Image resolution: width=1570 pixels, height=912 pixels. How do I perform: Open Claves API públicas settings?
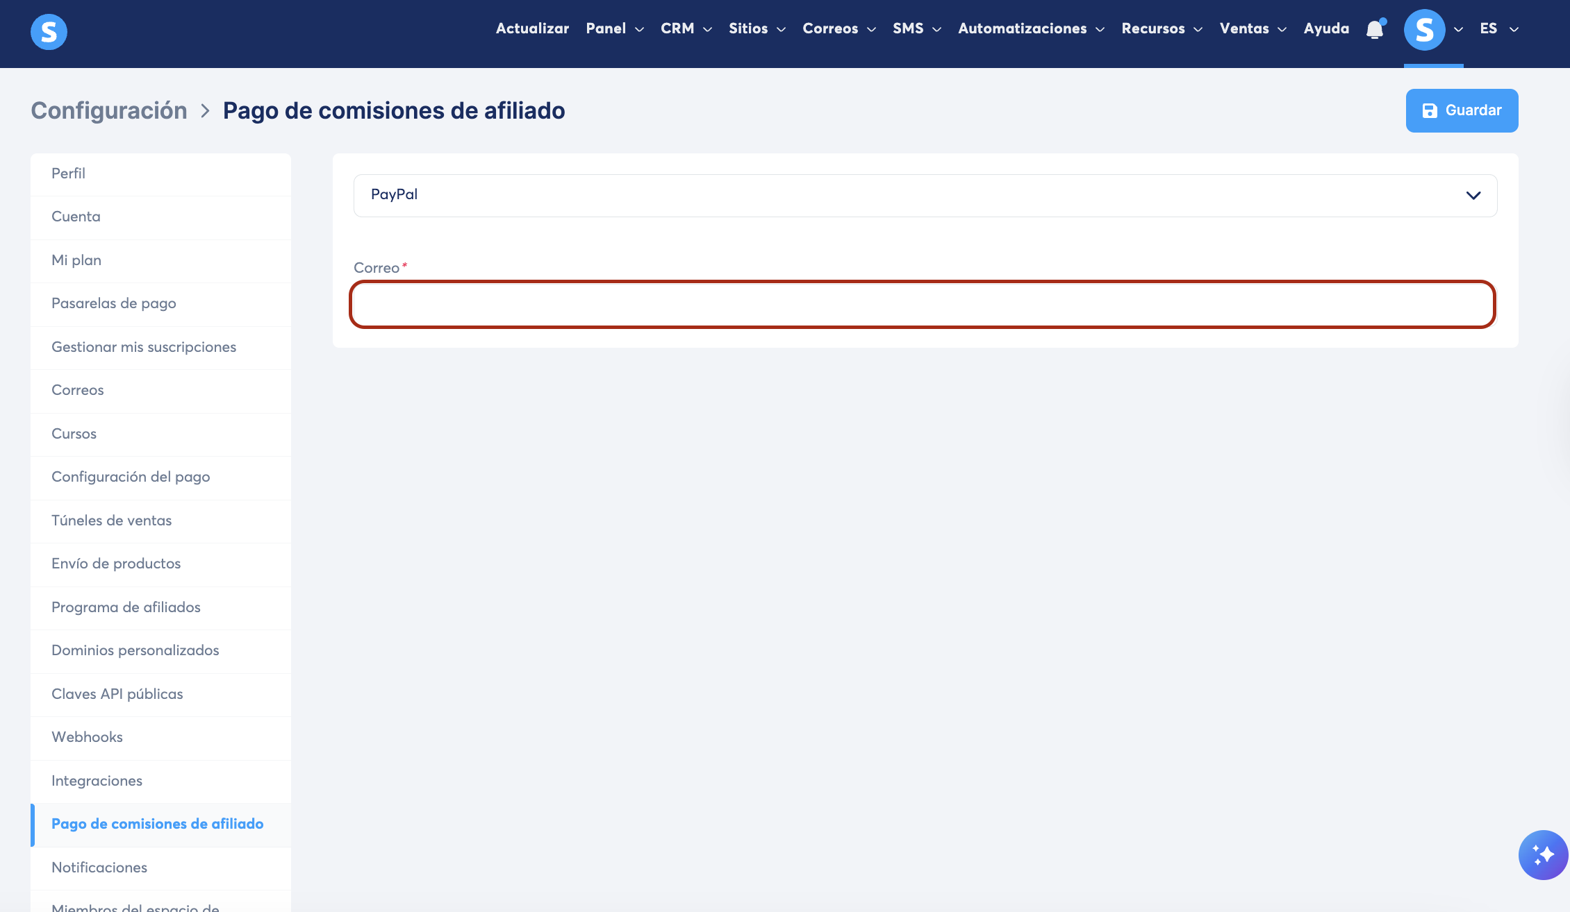(x=117, y=694)
